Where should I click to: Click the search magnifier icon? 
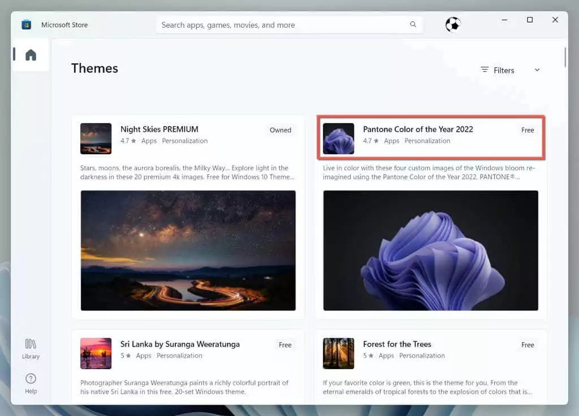[413, 25]
